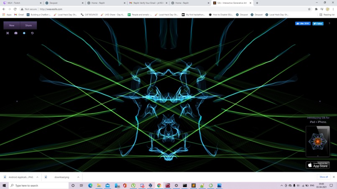
Task: Click the Twitter Follow button
Action: coord(318,23)
